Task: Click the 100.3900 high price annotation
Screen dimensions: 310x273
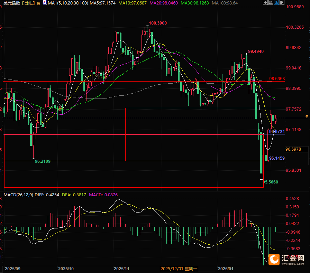Action: click(158, 23)
